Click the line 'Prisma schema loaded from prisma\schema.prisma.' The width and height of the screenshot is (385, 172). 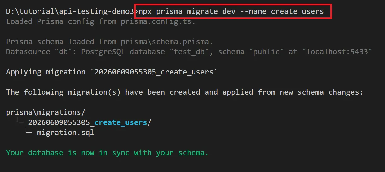coord(110,42)
